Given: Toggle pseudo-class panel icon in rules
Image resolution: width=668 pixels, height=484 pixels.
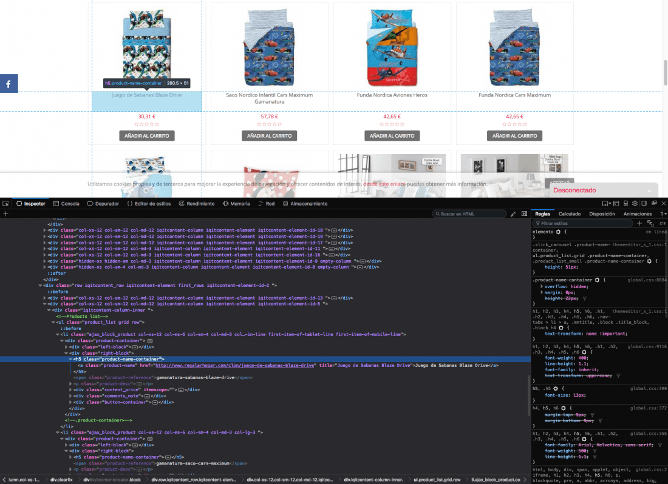Looking at the screenshot, I should pyautogui.click(x=650, y=223).
